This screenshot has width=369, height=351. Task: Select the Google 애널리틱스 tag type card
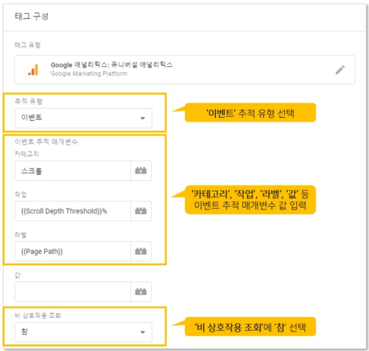tap(185, 70)
